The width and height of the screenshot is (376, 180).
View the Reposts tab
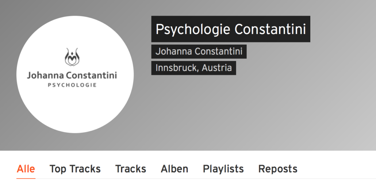277,169
